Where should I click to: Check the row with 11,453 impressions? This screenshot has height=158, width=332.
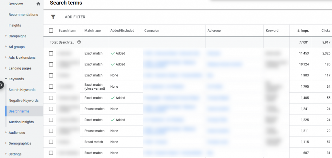coord(51,53)
